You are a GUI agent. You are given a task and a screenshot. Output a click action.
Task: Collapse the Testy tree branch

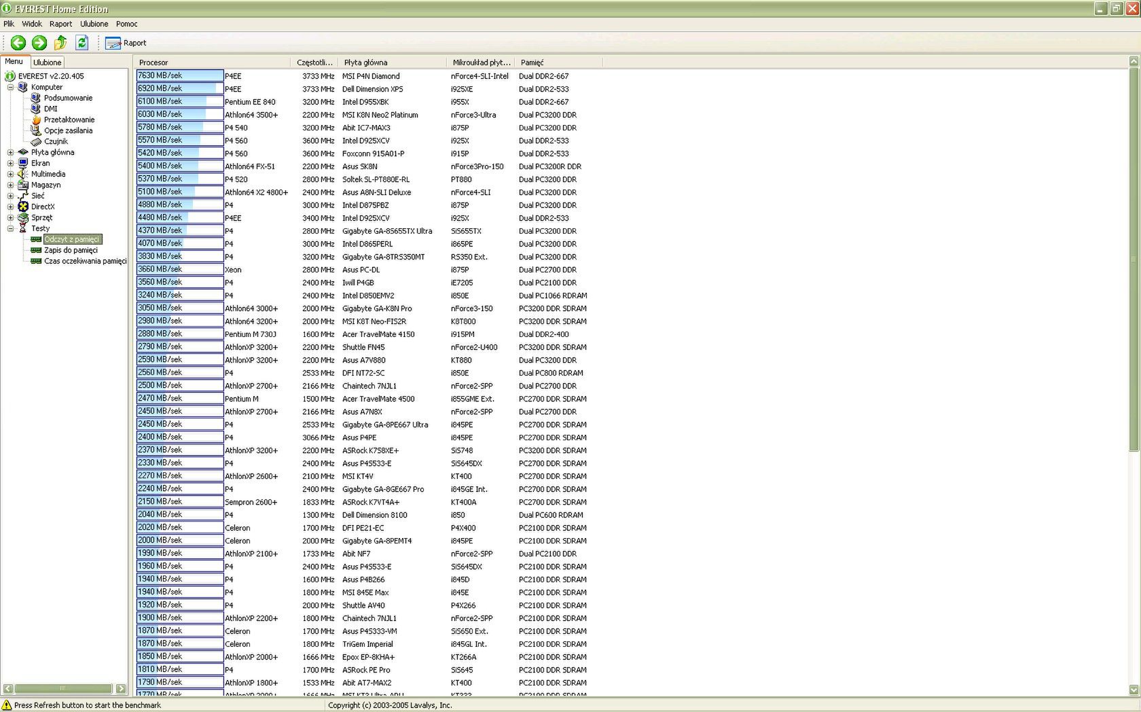click(x=10, y=228)
